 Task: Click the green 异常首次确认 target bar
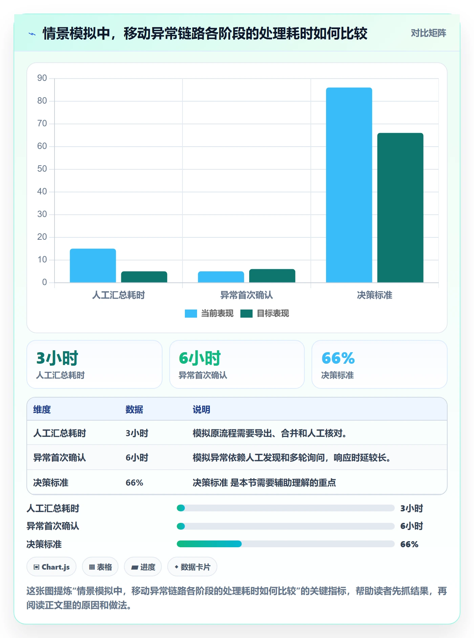pyautogui.click(x=272, y=276)
